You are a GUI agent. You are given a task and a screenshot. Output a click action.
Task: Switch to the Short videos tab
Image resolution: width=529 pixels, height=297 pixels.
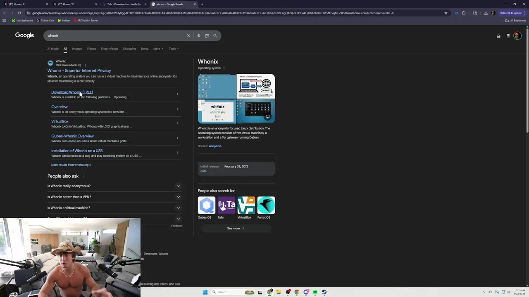(x=110, y=49)
